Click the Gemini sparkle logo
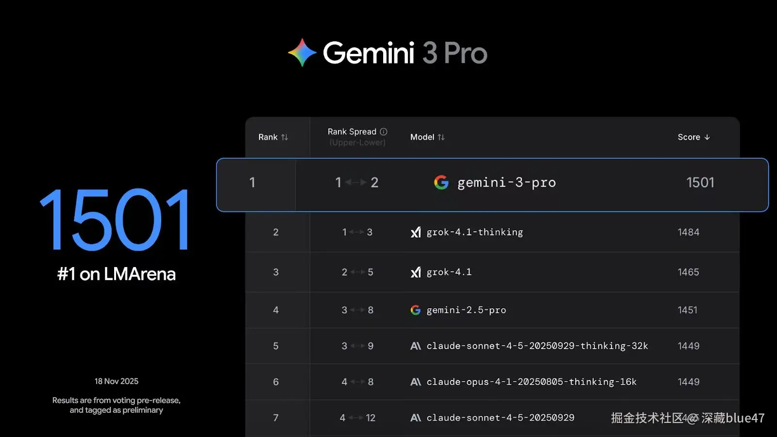Viewport: 777px width, 437px height. pyautogui.click(x=302, y=52)
